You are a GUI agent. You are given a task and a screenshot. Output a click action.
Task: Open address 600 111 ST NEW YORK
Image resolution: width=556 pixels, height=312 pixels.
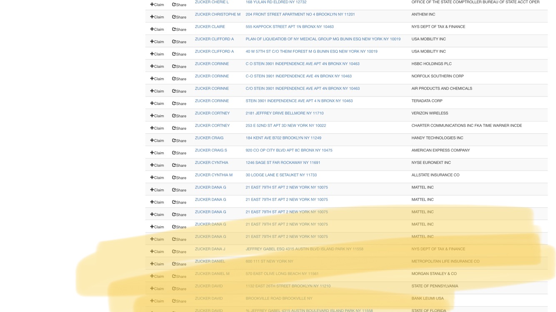269,261
